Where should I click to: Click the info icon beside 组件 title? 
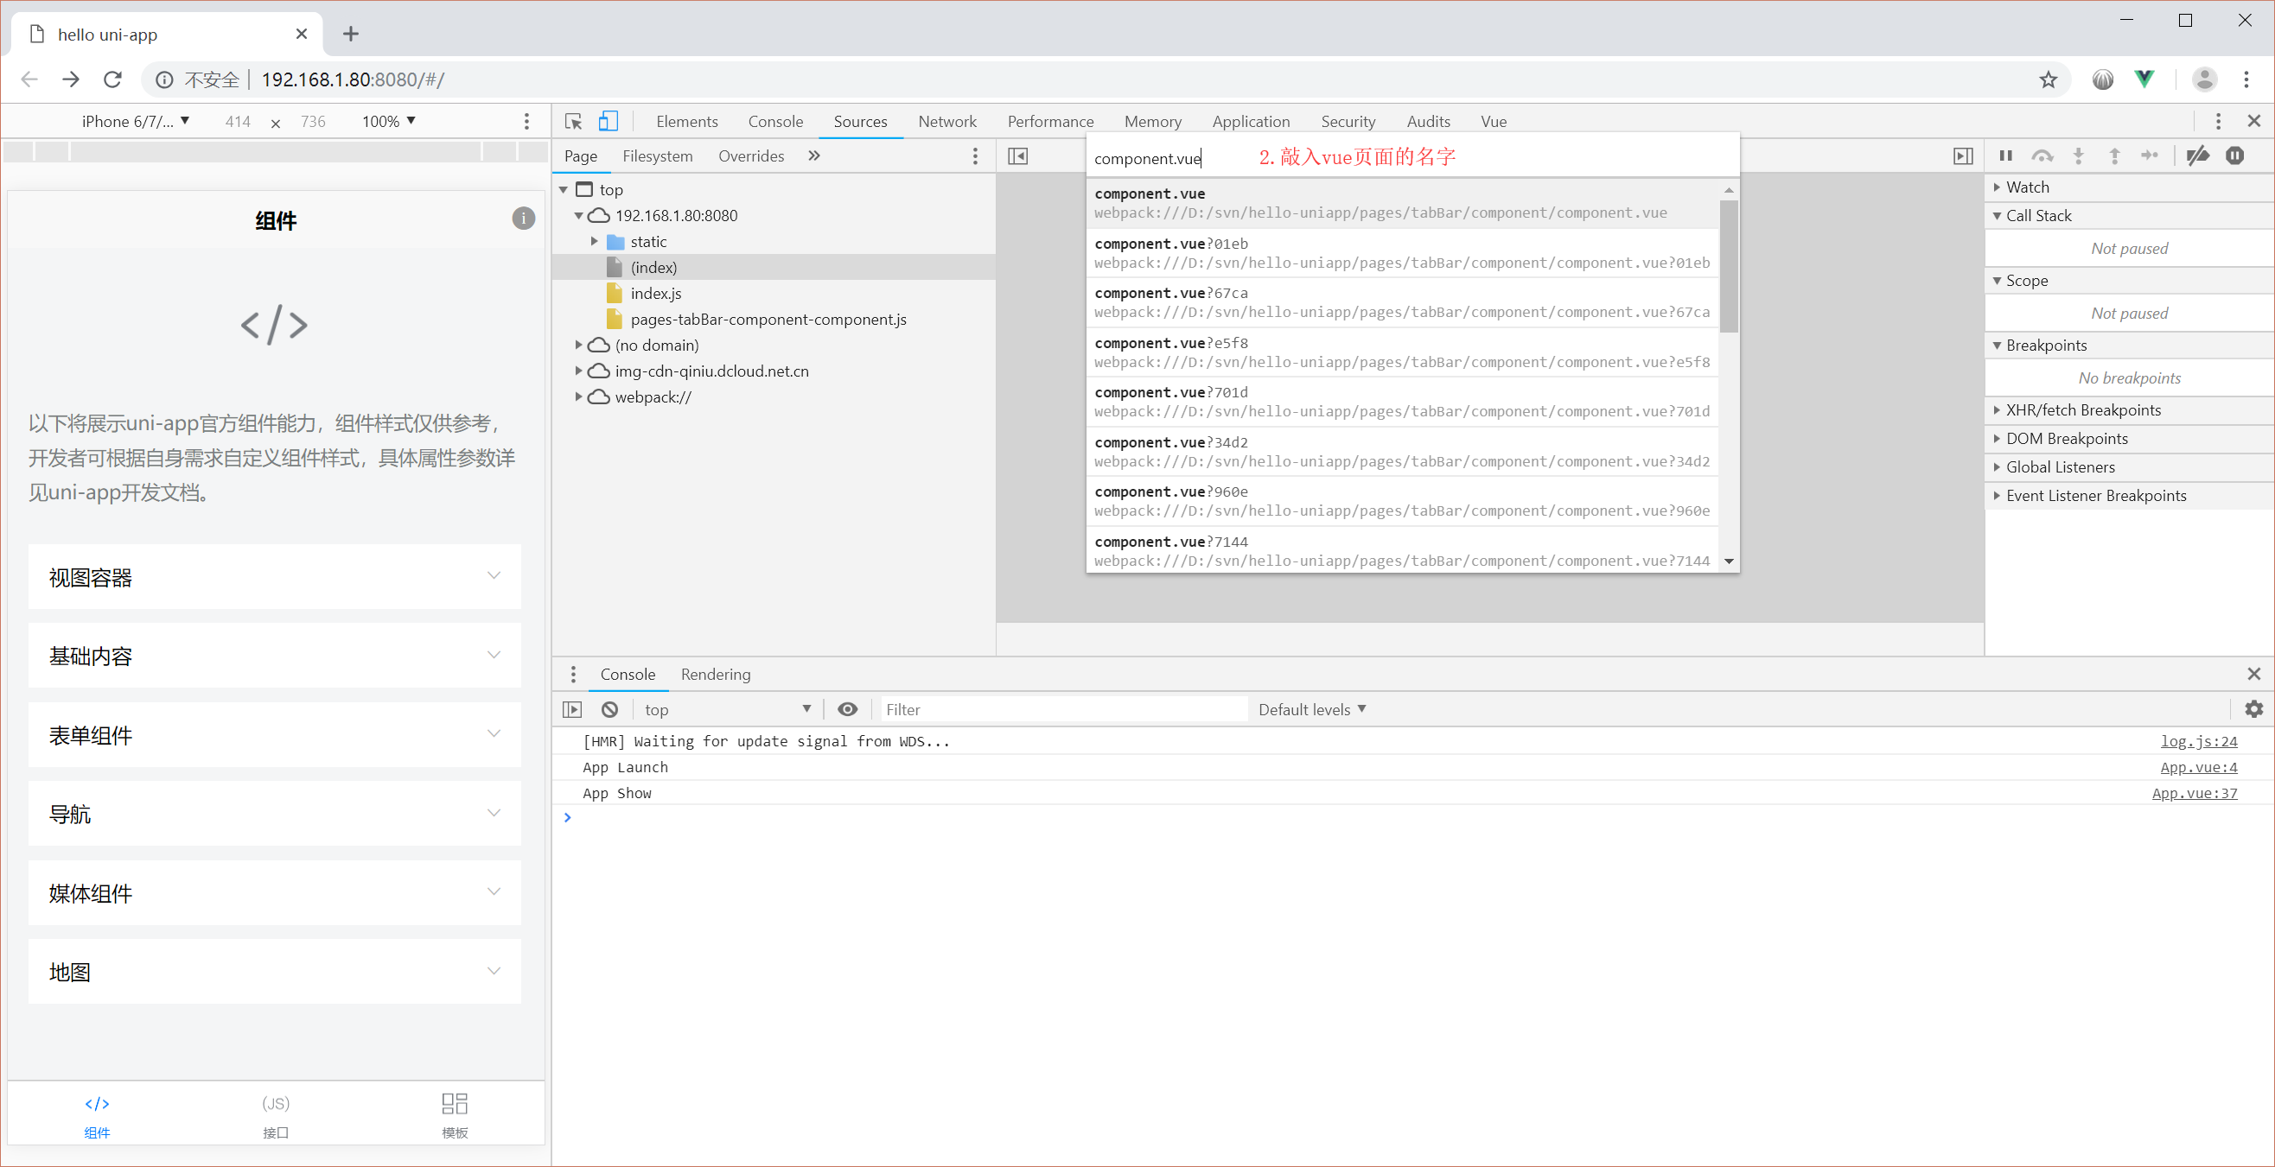tap(523, 219)
